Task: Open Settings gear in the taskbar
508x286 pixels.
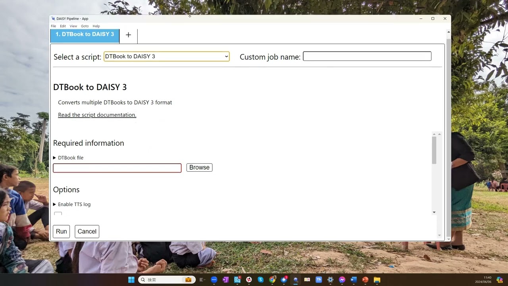Action: pos(330,280)
